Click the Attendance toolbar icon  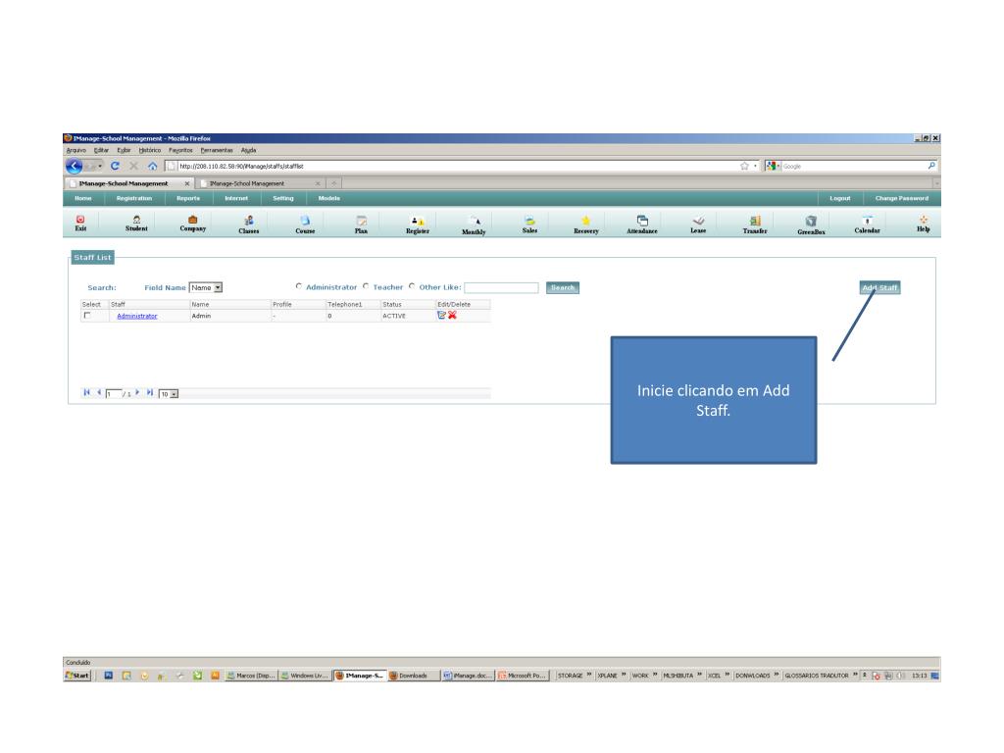(x=641, y=225)
